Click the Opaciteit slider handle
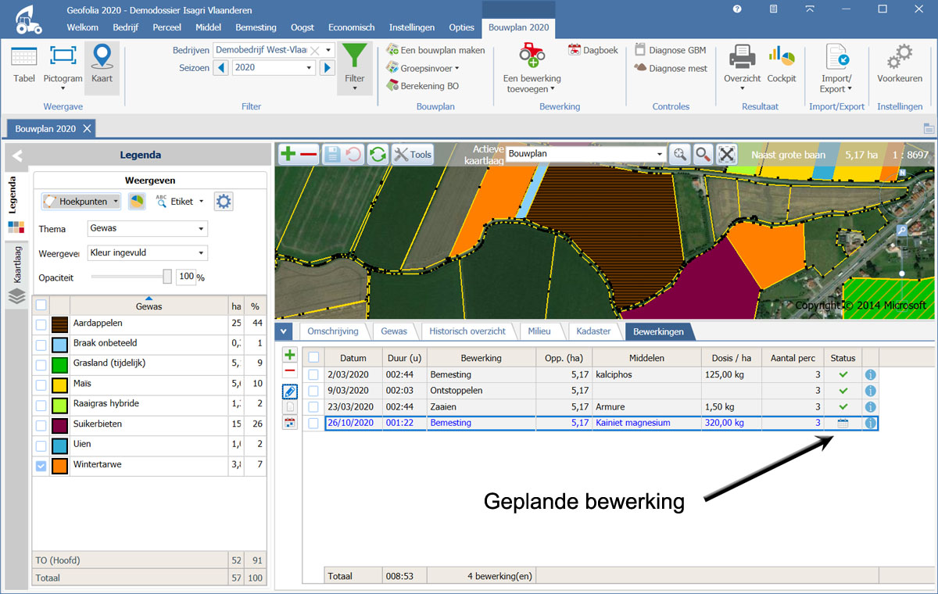Screen dimensions: 938x594 pos(166,277)
